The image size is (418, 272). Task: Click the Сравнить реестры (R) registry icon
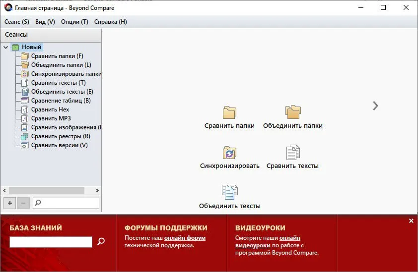coord(24,136)
